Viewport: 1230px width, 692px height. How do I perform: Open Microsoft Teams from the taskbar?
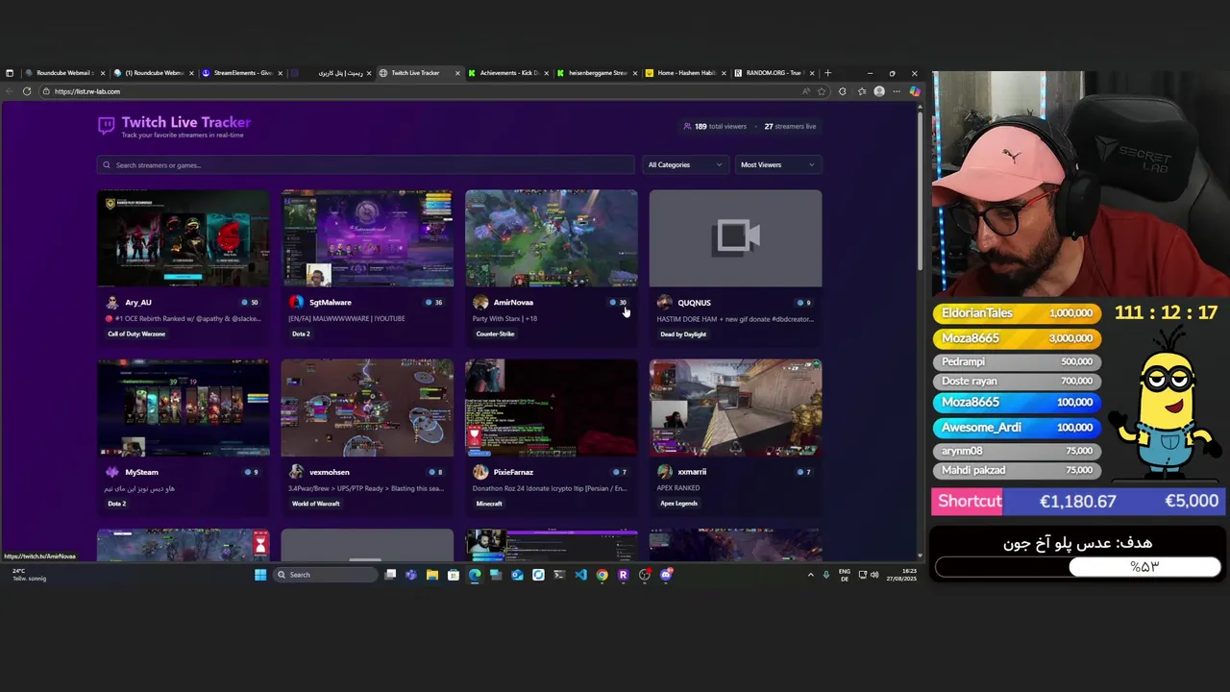(411, 575)
